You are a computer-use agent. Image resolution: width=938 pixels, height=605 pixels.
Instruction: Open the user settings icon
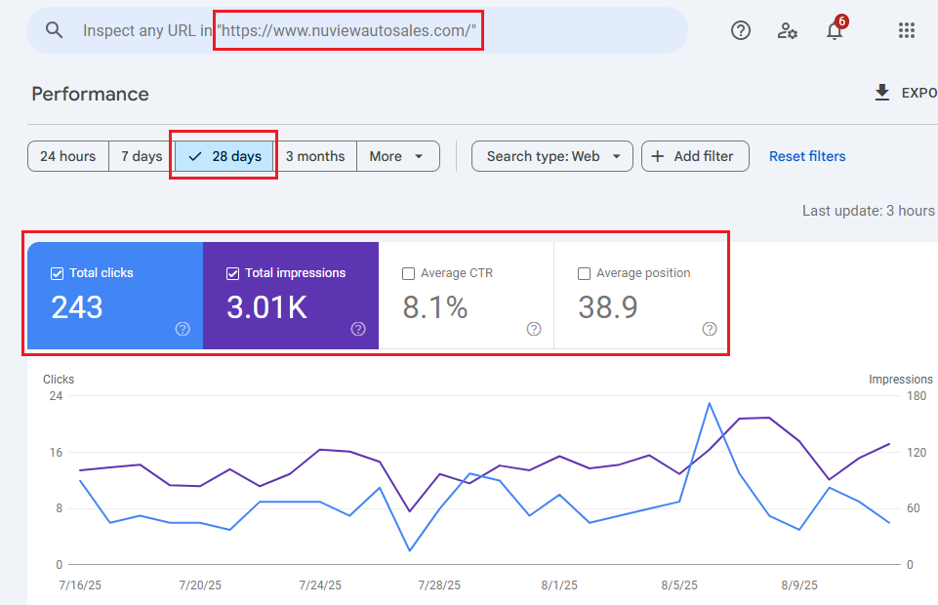tap(788, 31)
